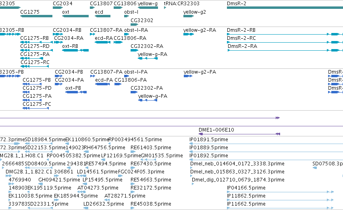
Task: Select the IP11862.5prime EST label
Action: (x=246, y=196)
